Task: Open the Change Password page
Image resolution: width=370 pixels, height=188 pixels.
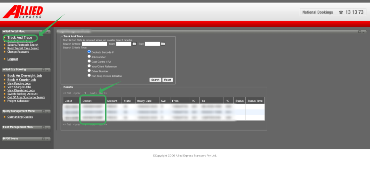Action: (x=18, y=52)
